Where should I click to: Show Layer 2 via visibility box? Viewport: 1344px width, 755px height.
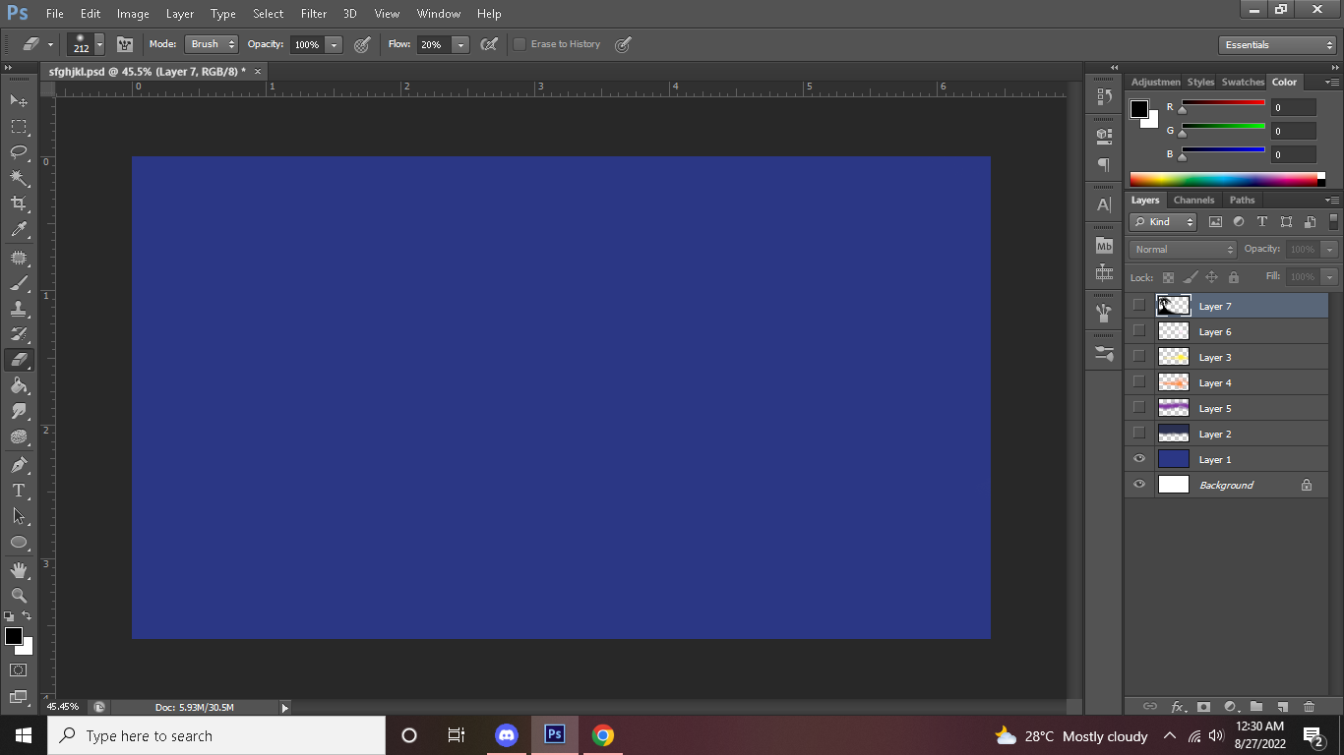click(1139, 433)
